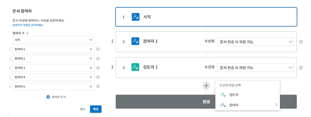
Task: Delete 참여자 2 row using minus icon
Action: (x=98, y=58)
